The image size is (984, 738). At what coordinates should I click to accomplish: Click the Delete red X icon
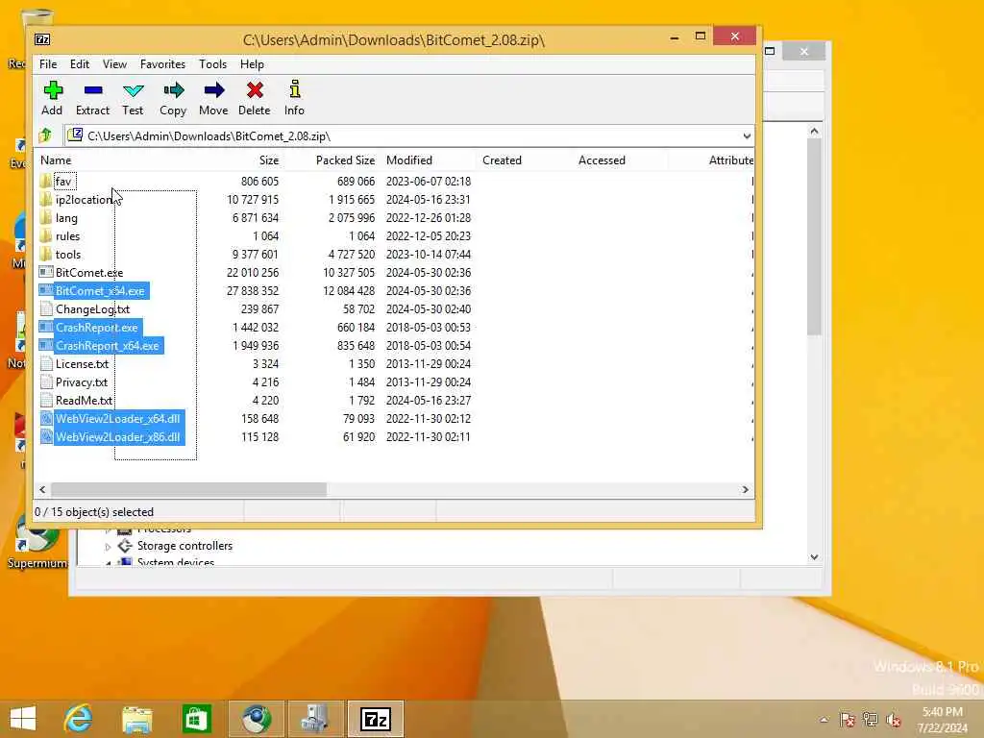[255, 90]
